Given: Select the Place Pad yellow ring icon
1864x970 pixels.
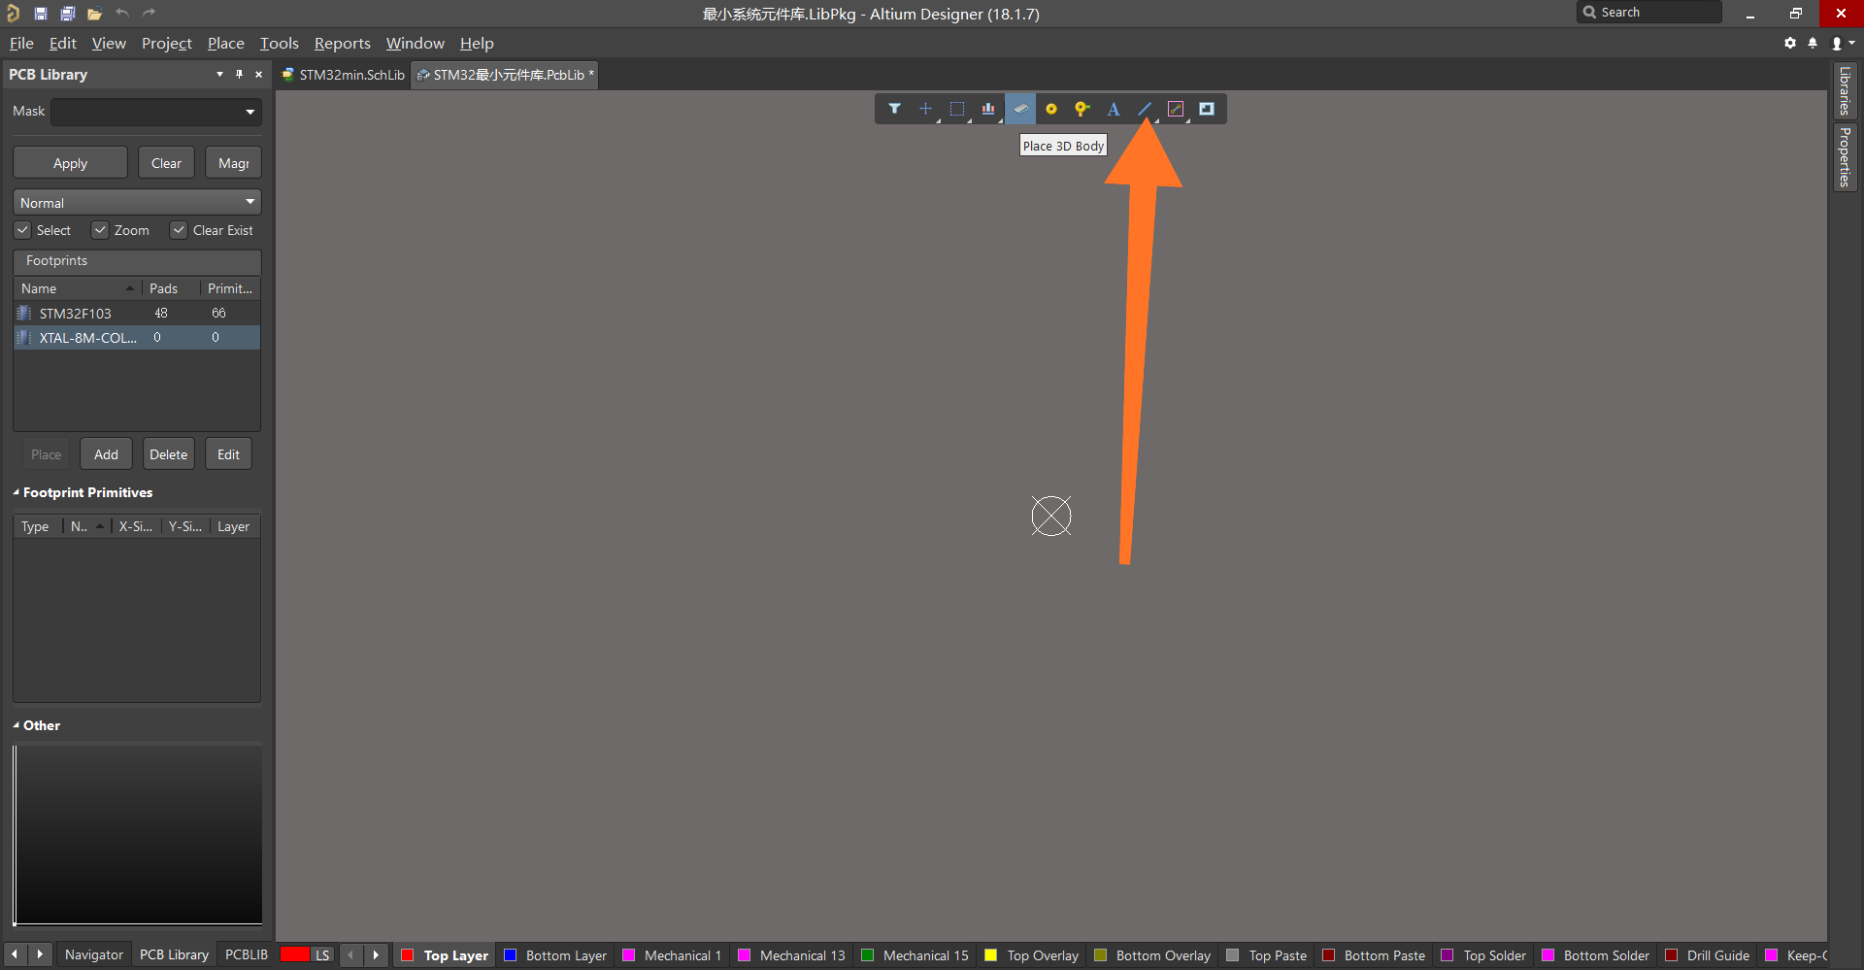Looking at the screenshot, I should (1050, 109).
